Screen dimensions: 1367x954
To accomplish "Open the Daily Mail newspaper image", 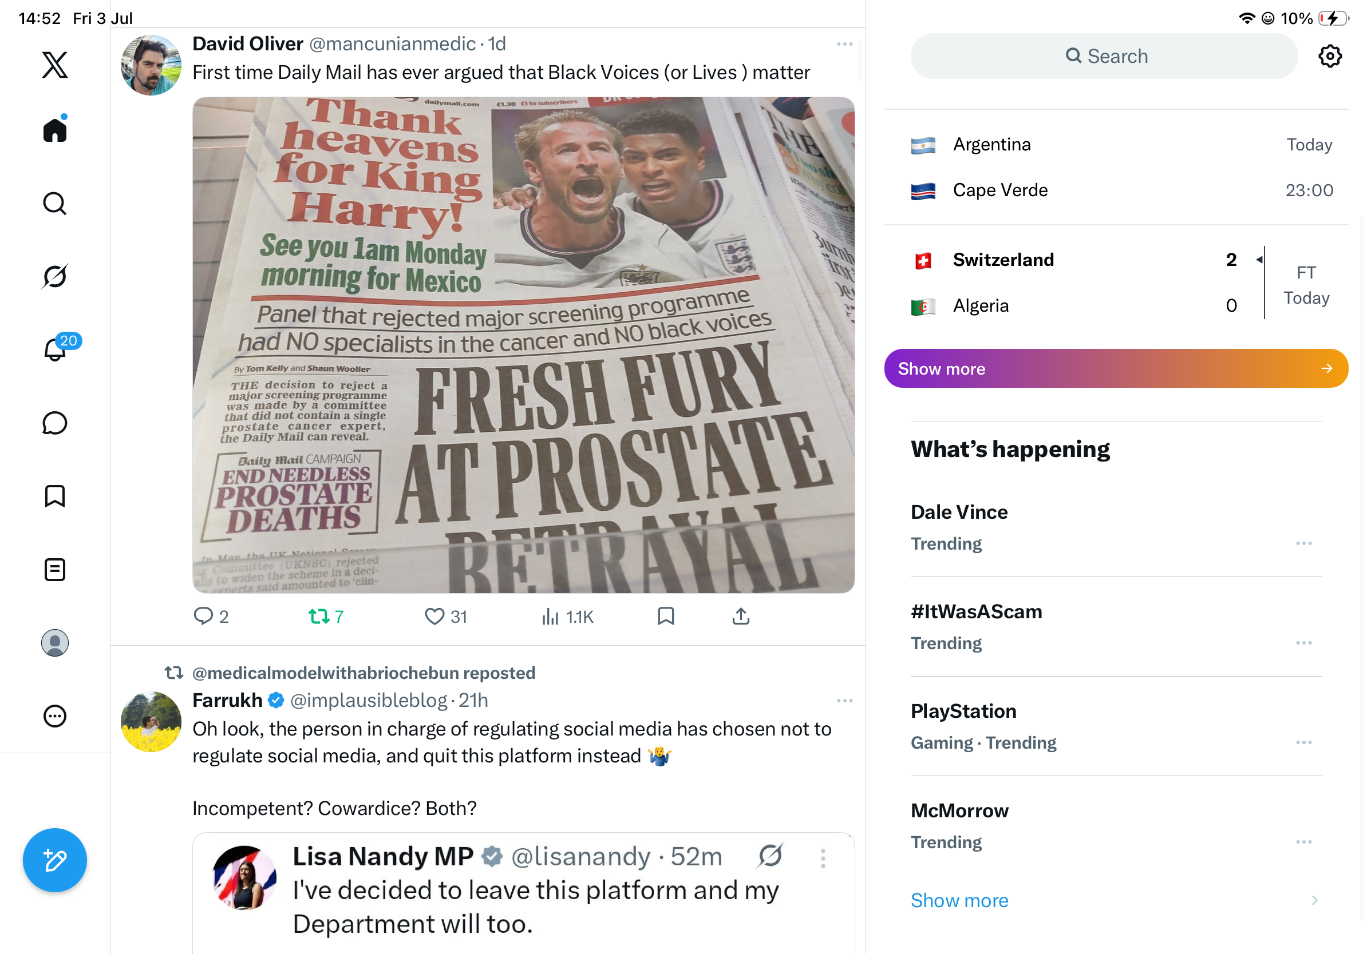I will point(523,345).
